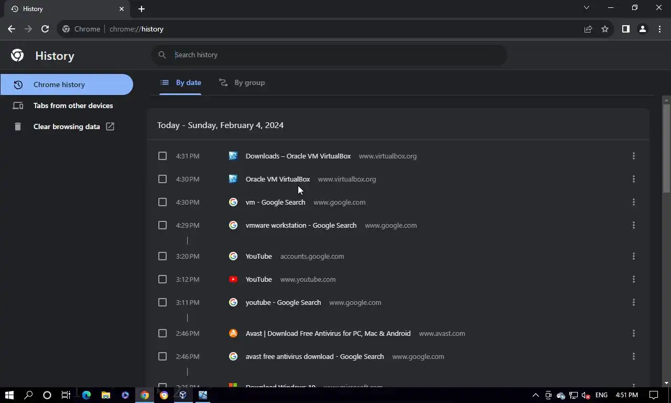Click the history page vertical scrollbar
The height and width of the screenshot is (403, 671).
(667, 149)
